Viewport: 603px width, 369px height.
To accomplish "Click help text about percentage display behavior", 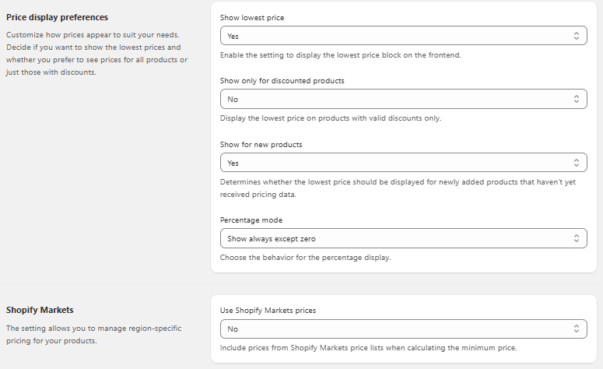I will (x=305, y=258).
